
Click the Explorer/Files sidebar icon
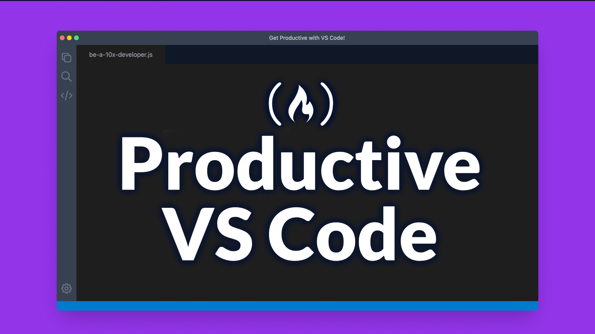coord(67,57)
